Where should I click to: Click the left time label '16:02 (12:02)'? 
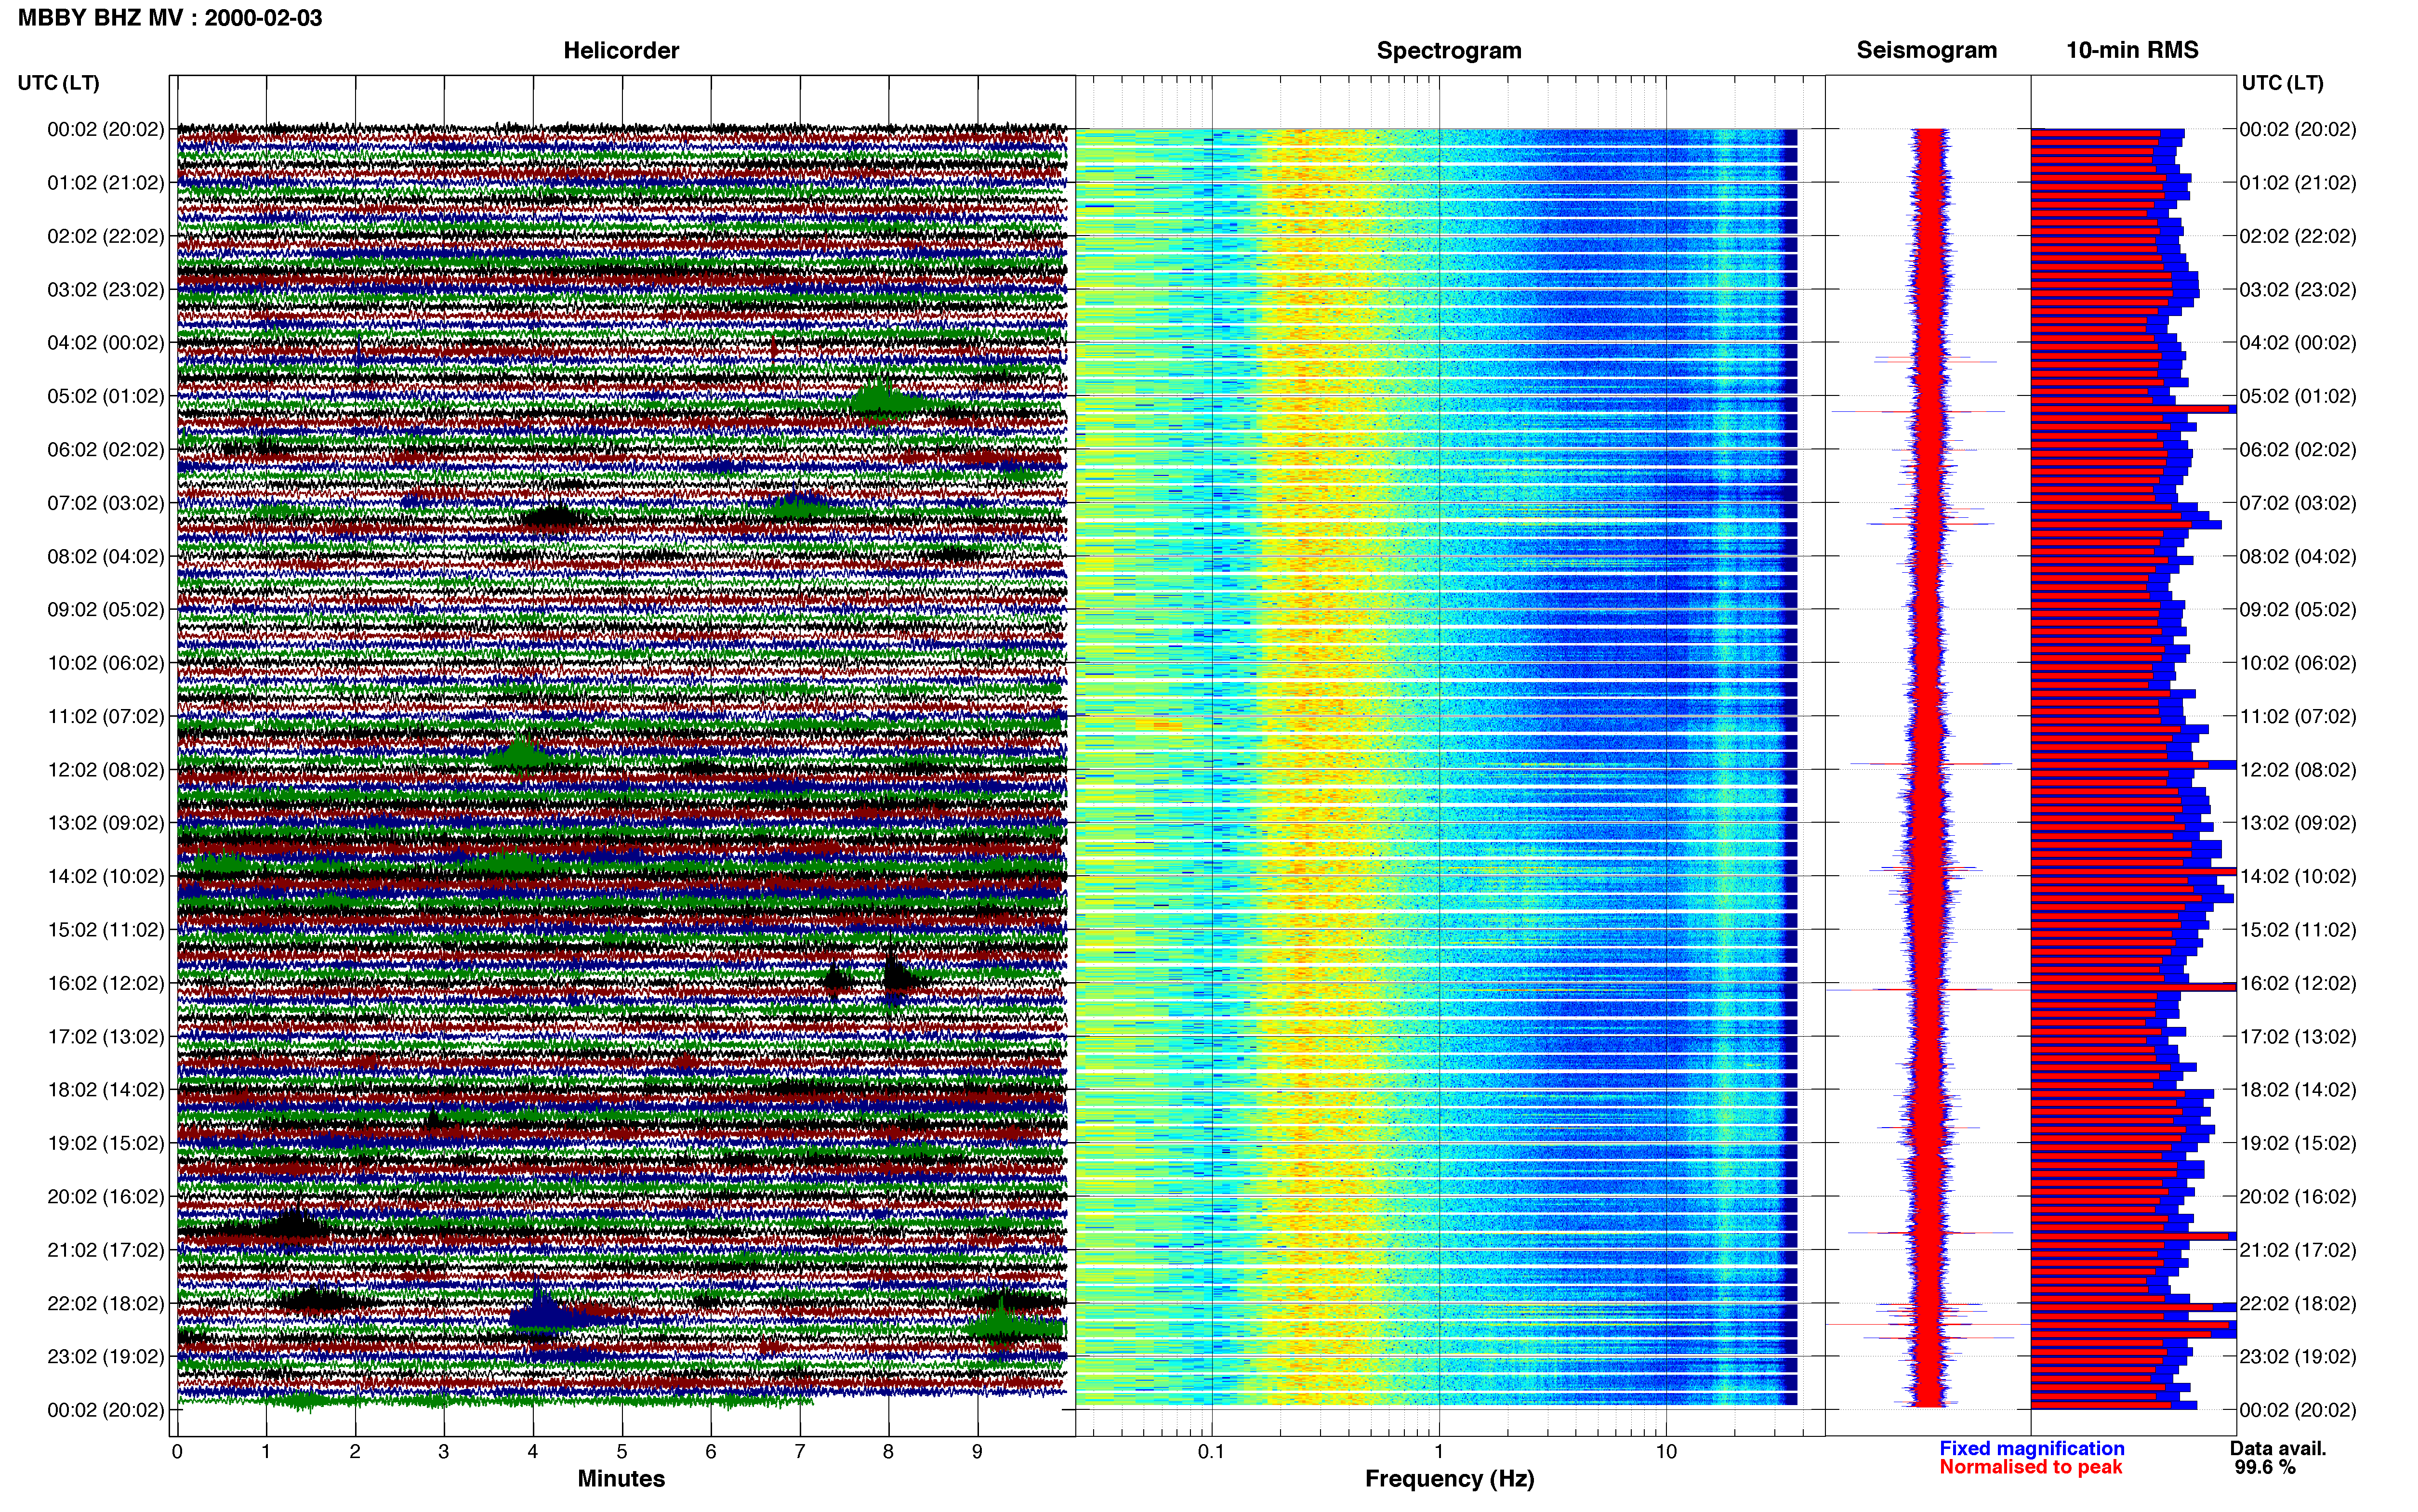(x=106, y=983)
